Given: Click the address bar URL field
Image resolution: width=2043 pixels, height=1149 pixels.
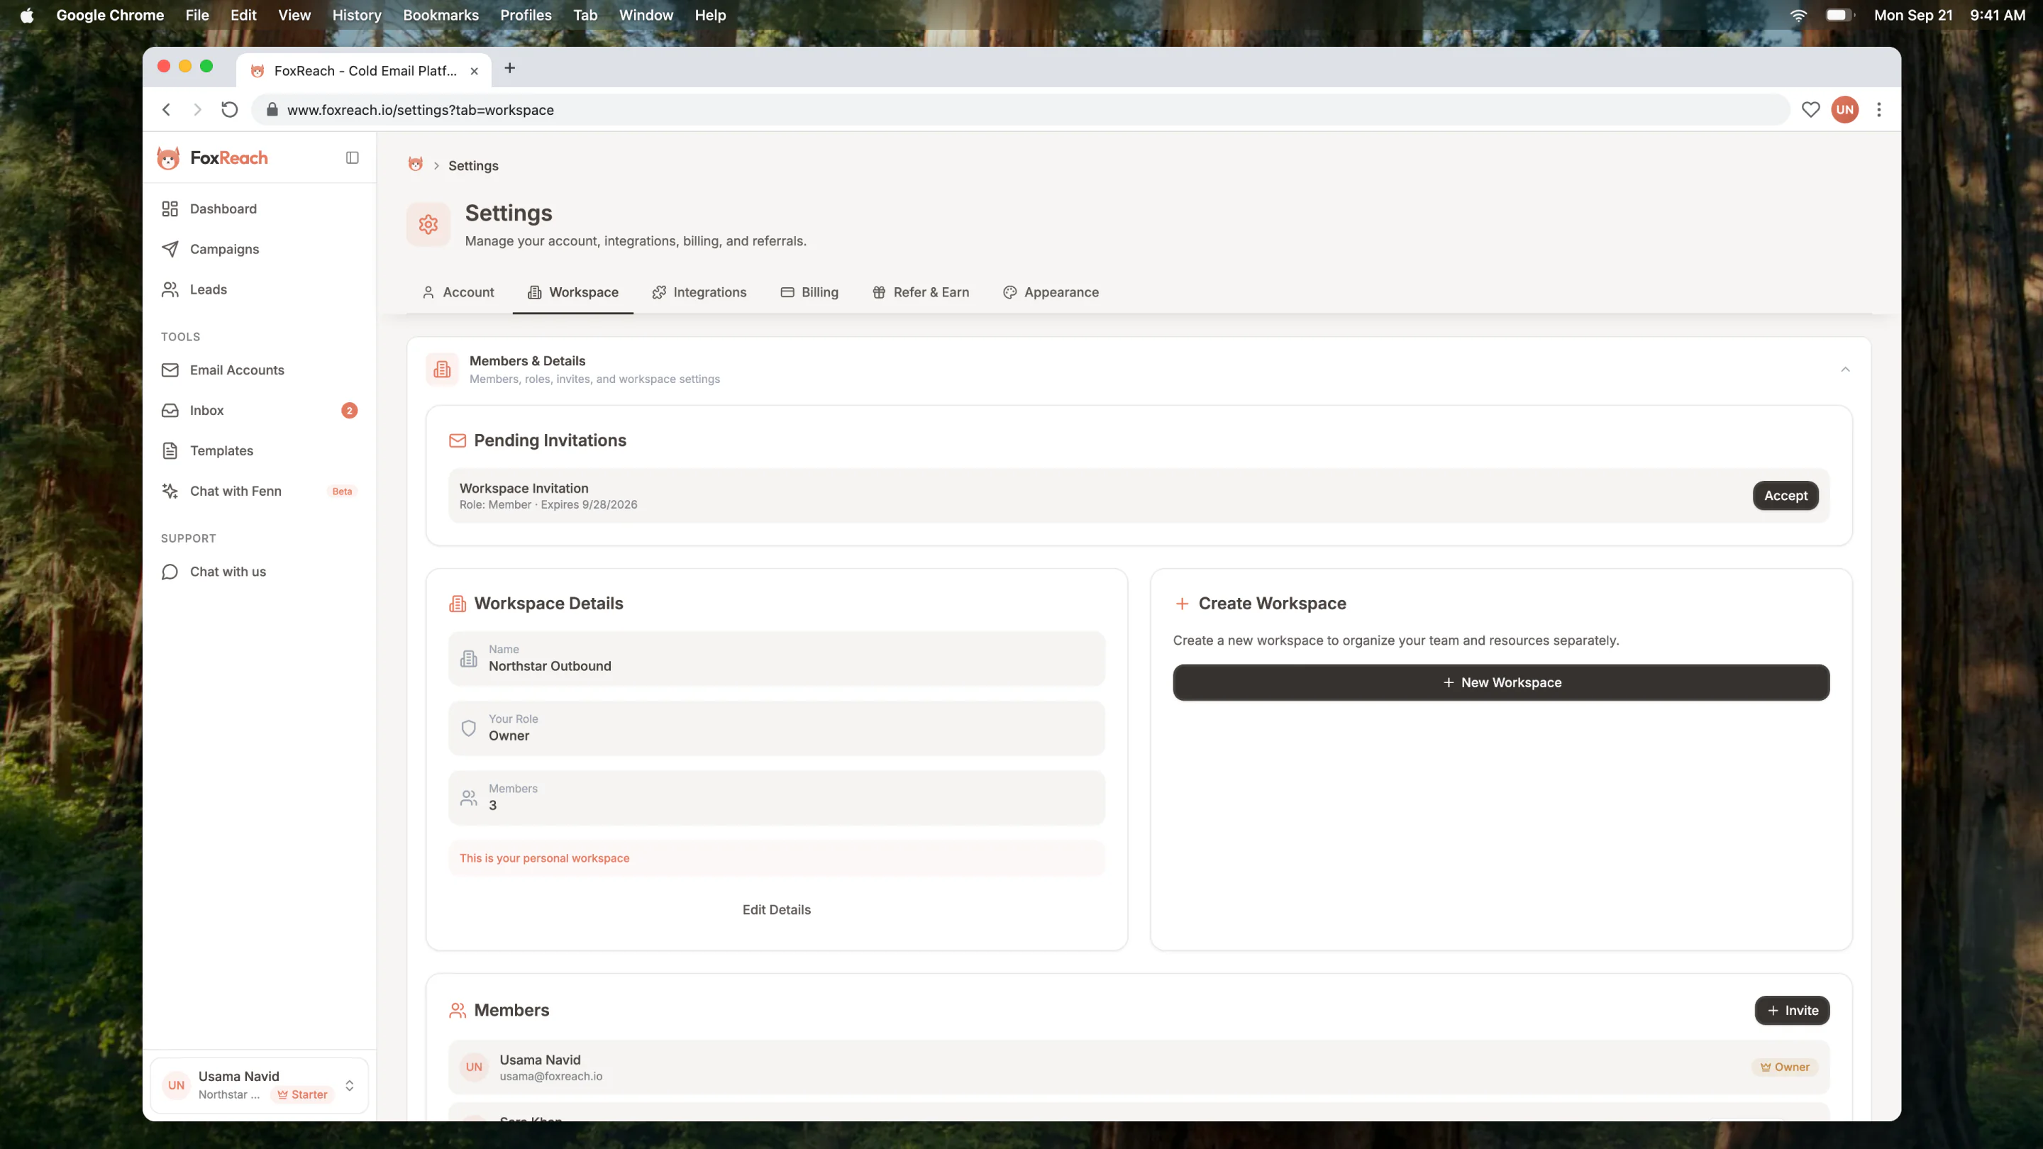Looking at the screenshot, I should pyautogui.click(x=1020, y=109).
